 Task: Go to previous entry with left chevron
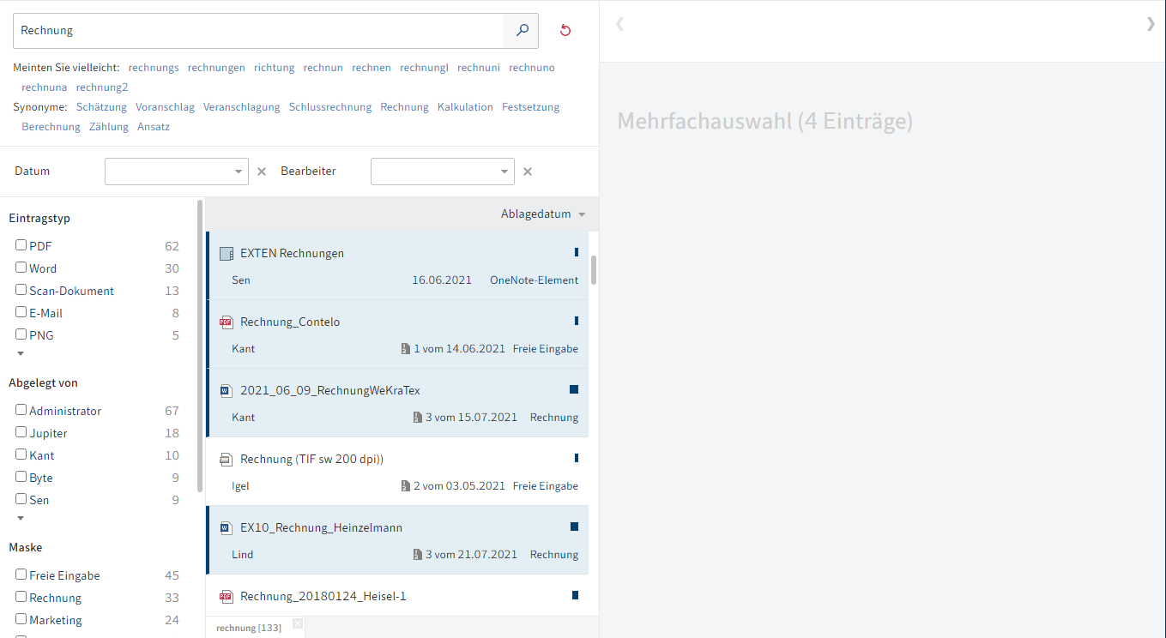pyautogui.click(x=619, y=24)
